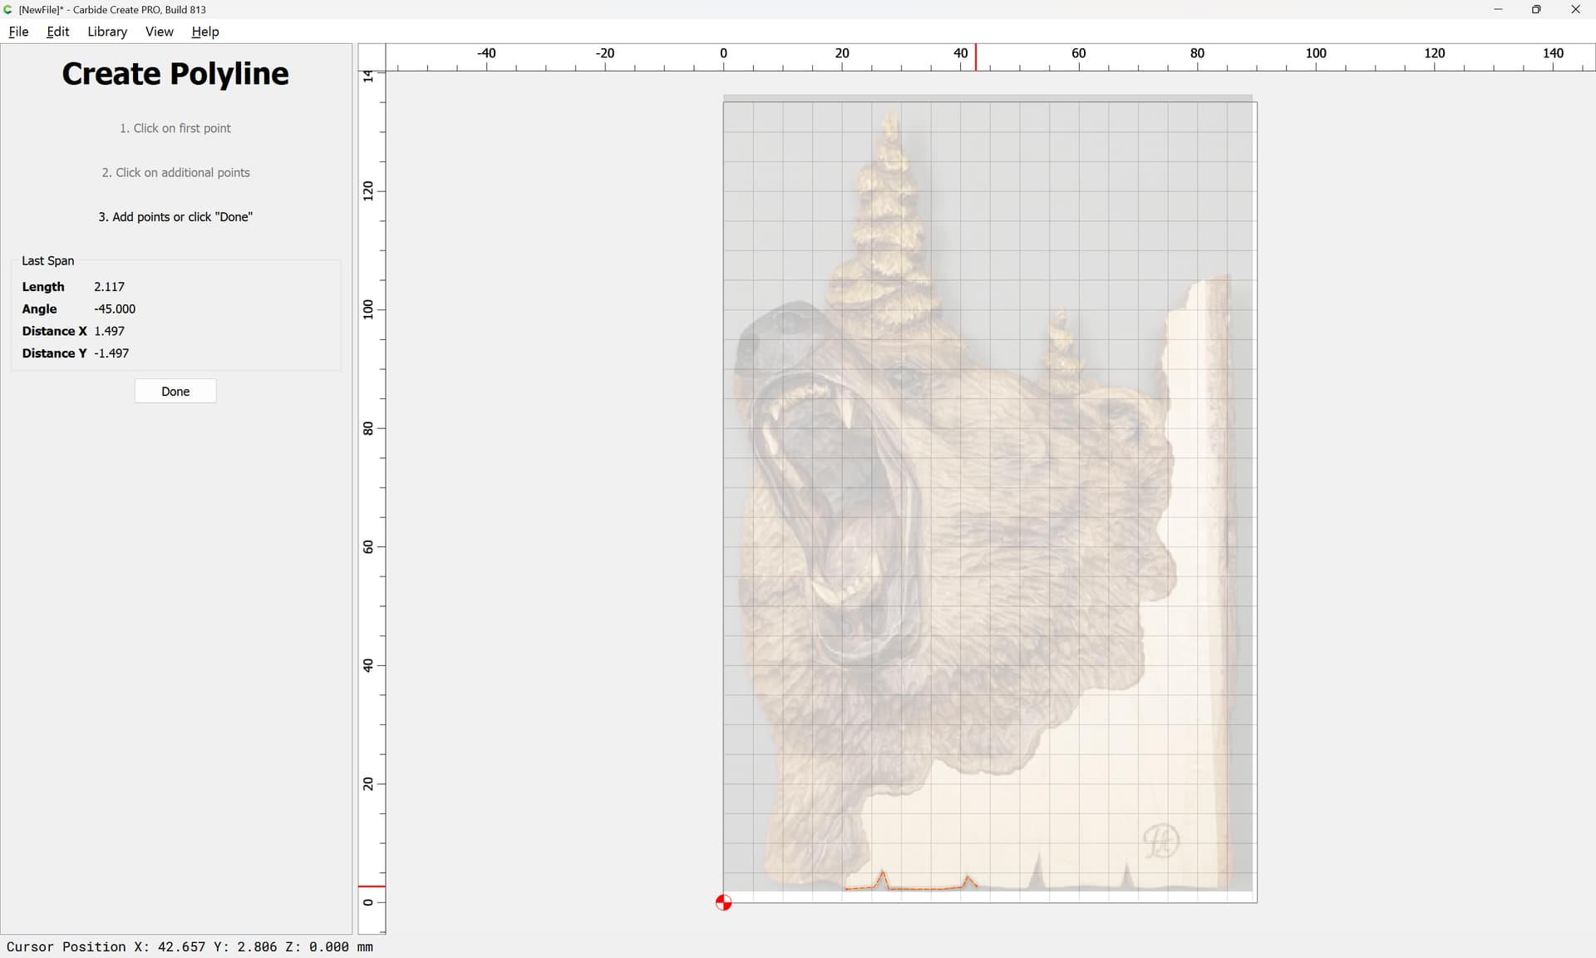The image size is (1596, 958).
Task: Click the 'Add points or click Done' instruction
Action: (x=175, y=216)
